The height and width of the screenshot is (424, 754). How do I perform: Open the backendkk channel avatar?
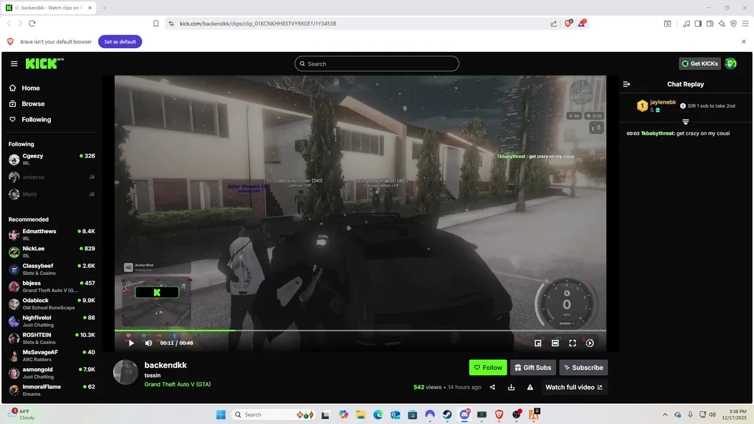coord(125,372)
